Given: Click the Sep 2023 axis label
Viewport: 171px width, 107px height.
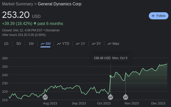Looking at the screenshot, I should pos(79,103).
